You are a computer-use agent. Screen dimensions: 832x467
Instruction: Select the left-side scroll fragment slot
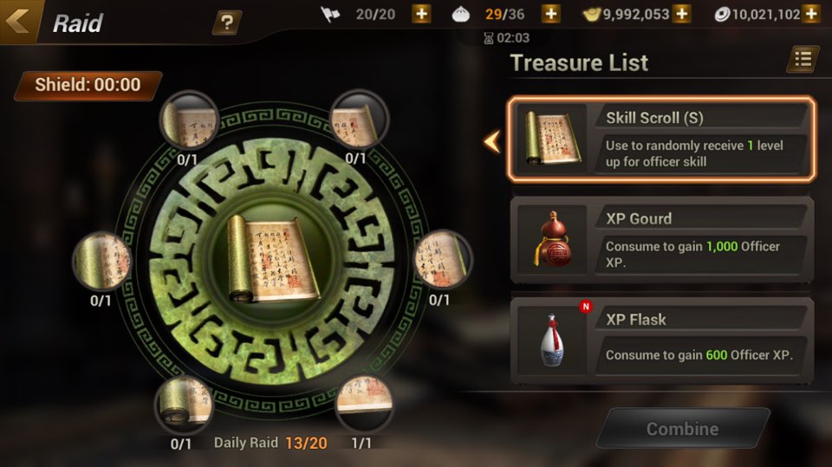101,261
